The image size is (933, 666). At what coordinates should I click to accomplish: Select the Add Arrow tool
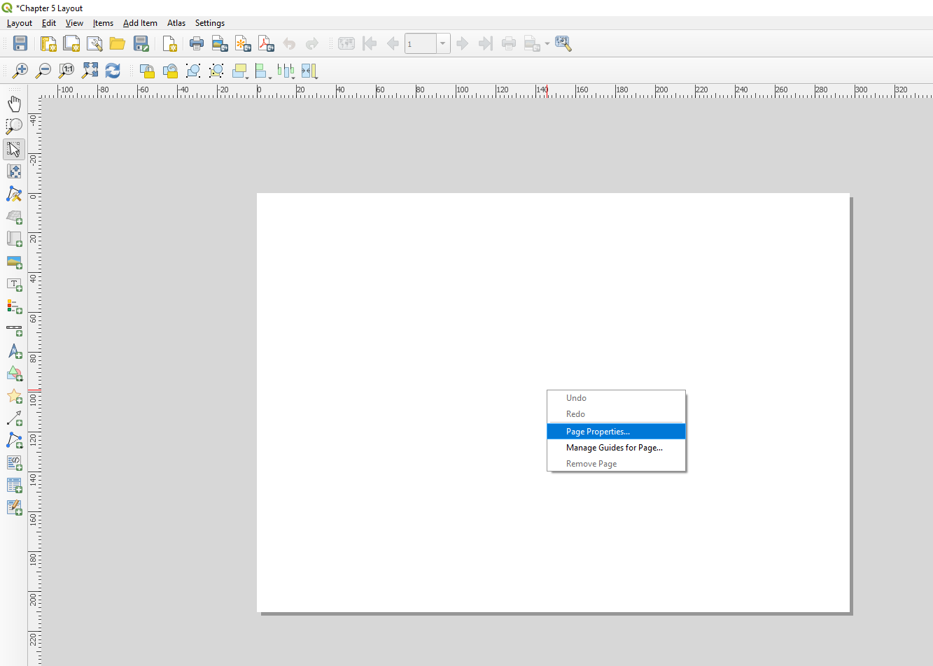click(x=14, y=418)
